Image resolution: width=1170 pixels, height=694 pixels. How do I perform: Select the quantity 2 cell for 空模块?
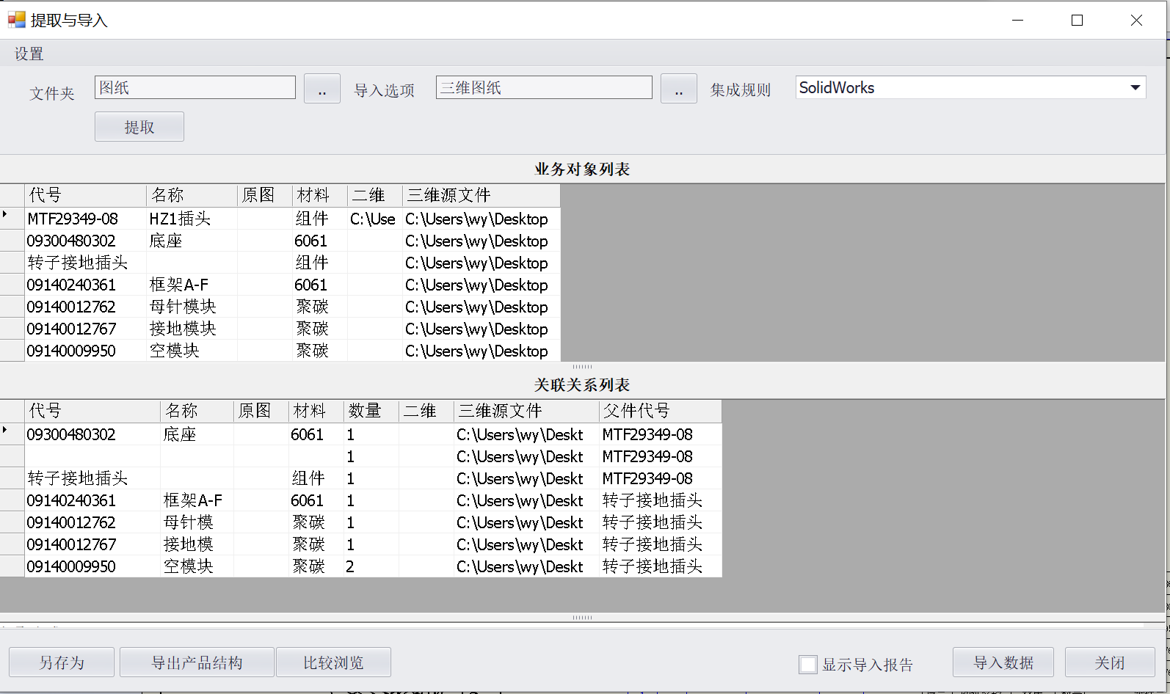pos(371,566)
